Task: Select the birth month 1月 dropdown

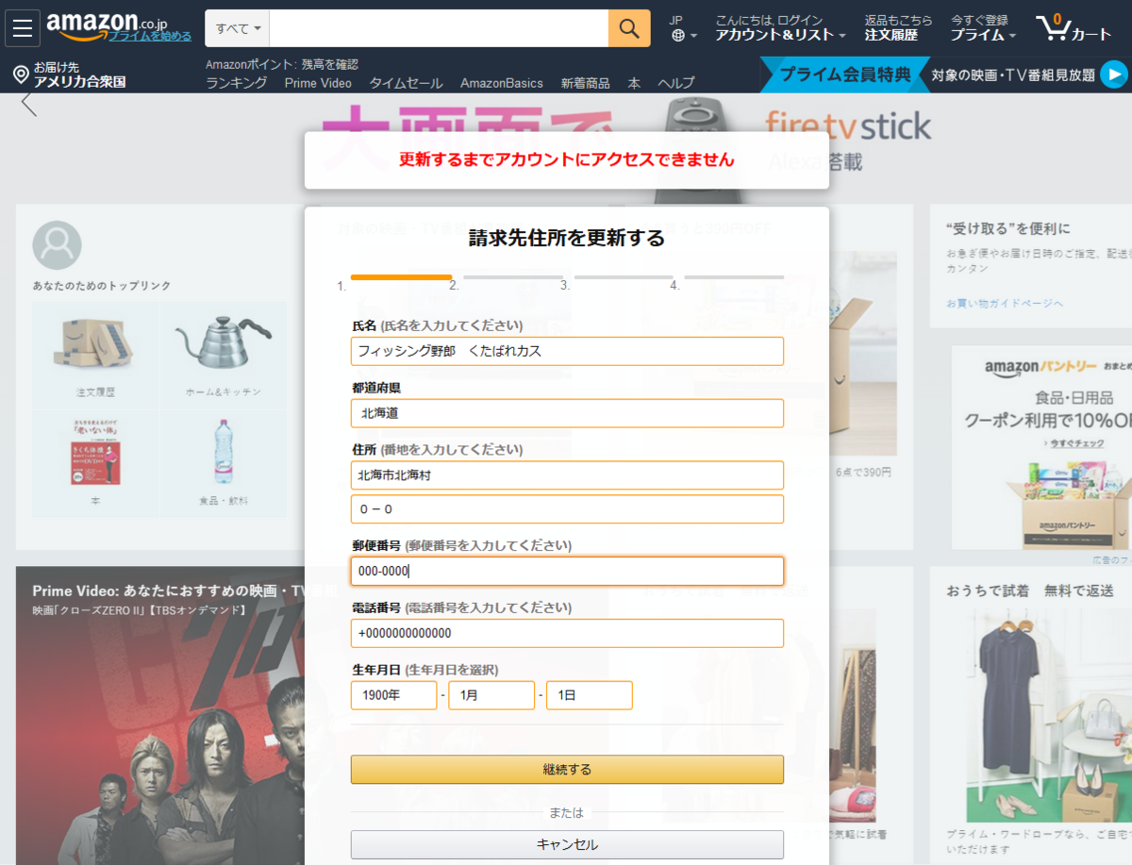Action: [x=491, y=695]
